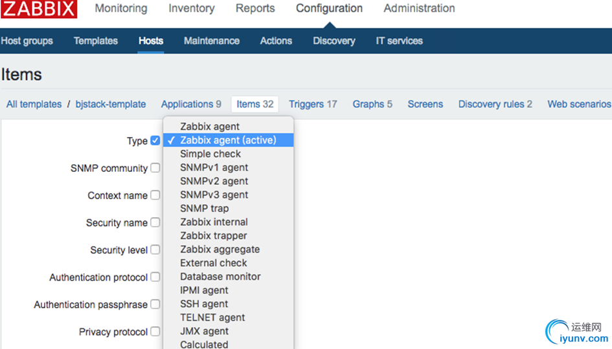Open the Monitoring menu
Image resolution: width=612 pixels, height=349 pixels.
tap(121, 8)
